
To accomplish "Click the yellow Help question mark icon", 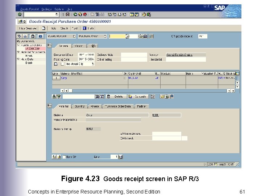I will pyautogui.click(x=144, y=15).
